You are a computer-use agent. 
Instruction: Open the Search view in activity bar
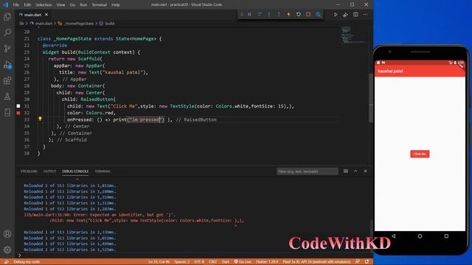pyautogui.click(x=7, y=32)
